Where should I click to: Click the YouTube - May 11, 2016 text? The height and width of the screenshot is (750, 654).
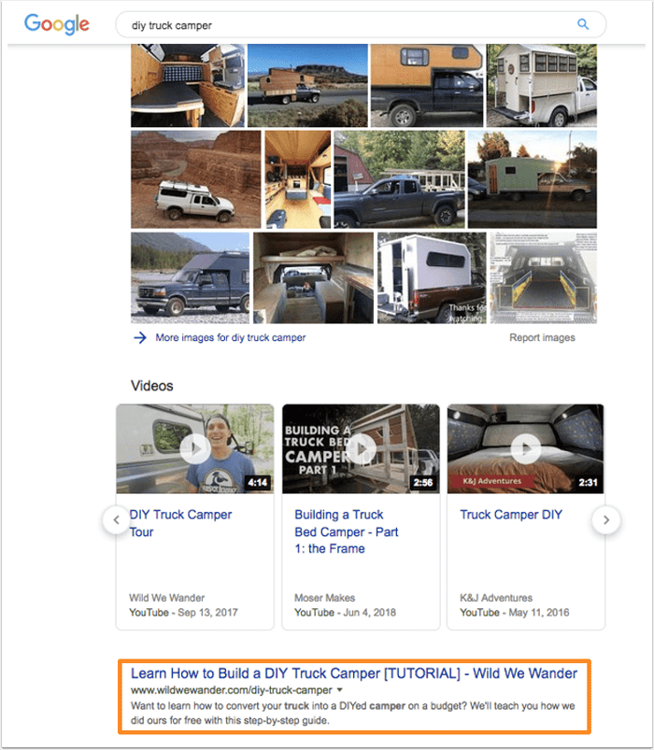(514, 613)
